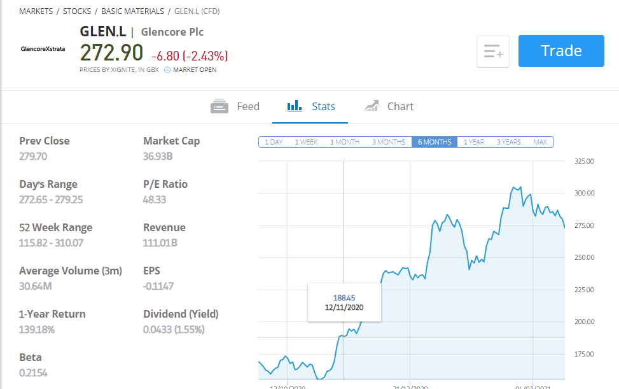Click the 52 Week Range value 115.82 - 310.07
Image resolution: width=619 pixels, height=389 pixels.
tap(52, 243)
